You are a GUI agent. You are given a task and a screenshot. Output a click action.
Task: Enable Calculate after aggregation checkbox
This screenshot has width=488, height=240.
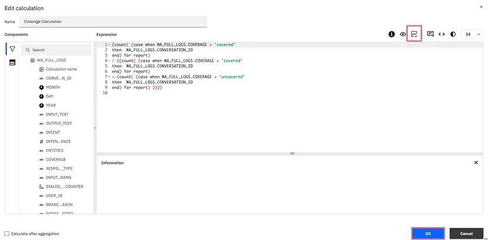7,234
